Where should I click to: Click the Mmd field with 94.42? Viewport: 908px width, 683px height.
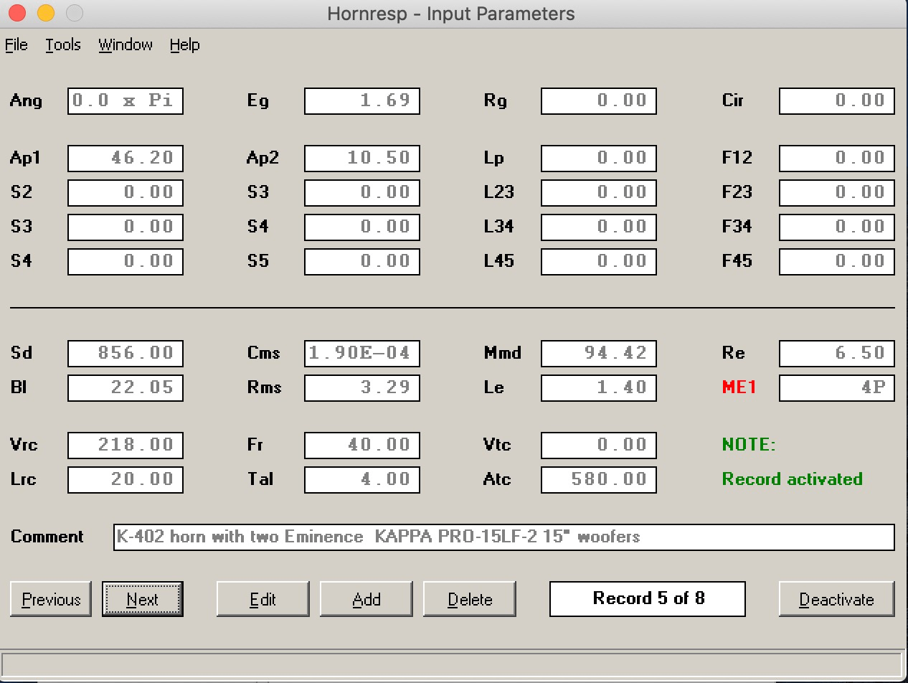coord(599,354)
